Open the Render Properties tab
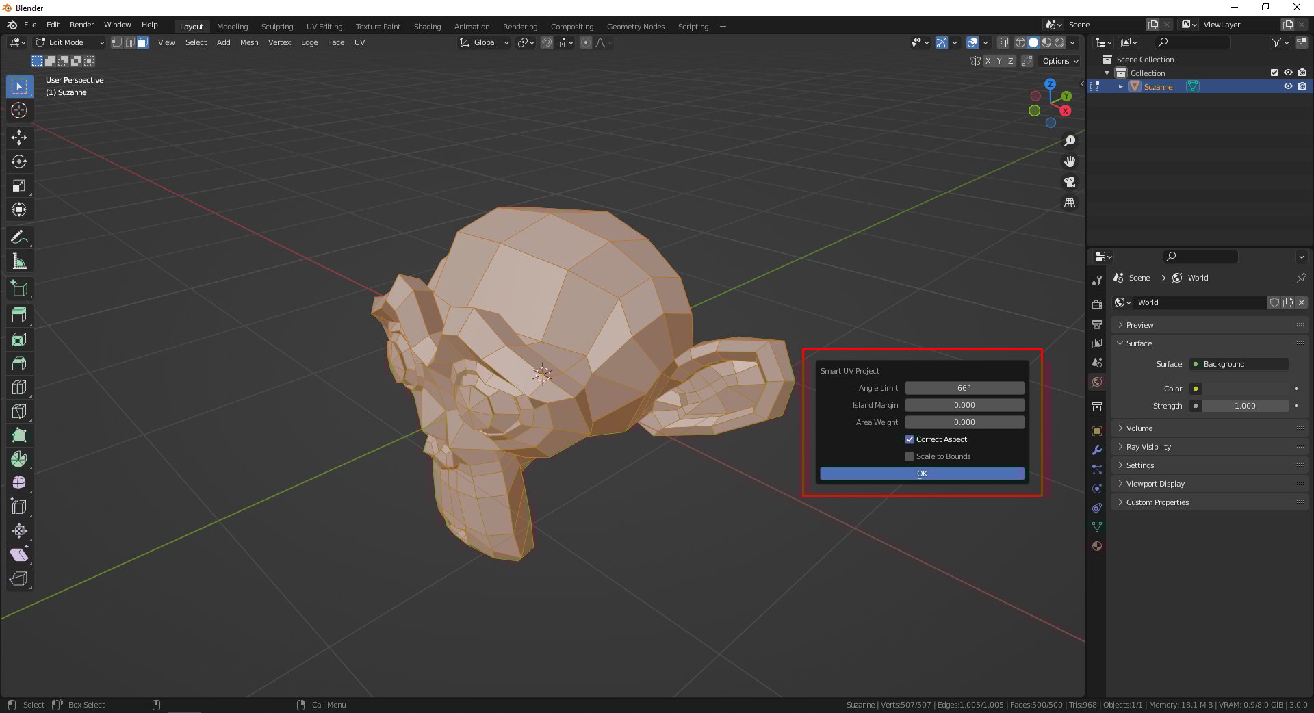Screen dimensions: 1314x713 pos(1097,304)
